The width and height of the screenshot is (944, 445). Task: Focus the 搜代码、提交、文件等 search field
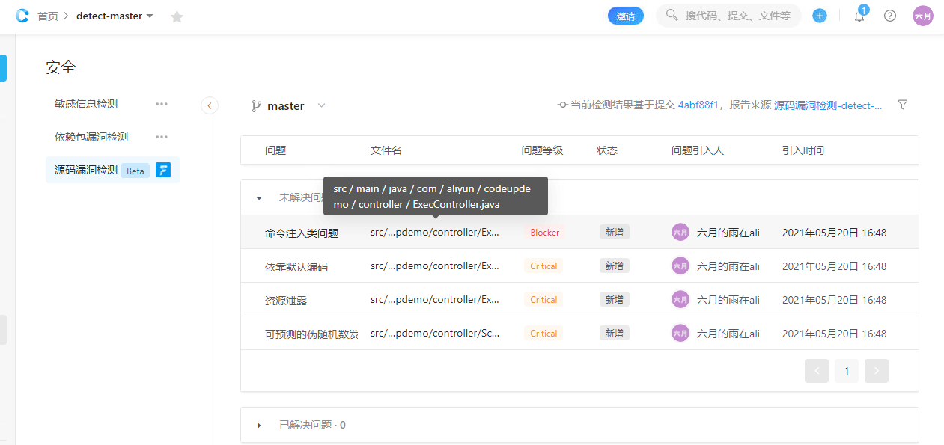pyautogui.click(x=728, y=16)
